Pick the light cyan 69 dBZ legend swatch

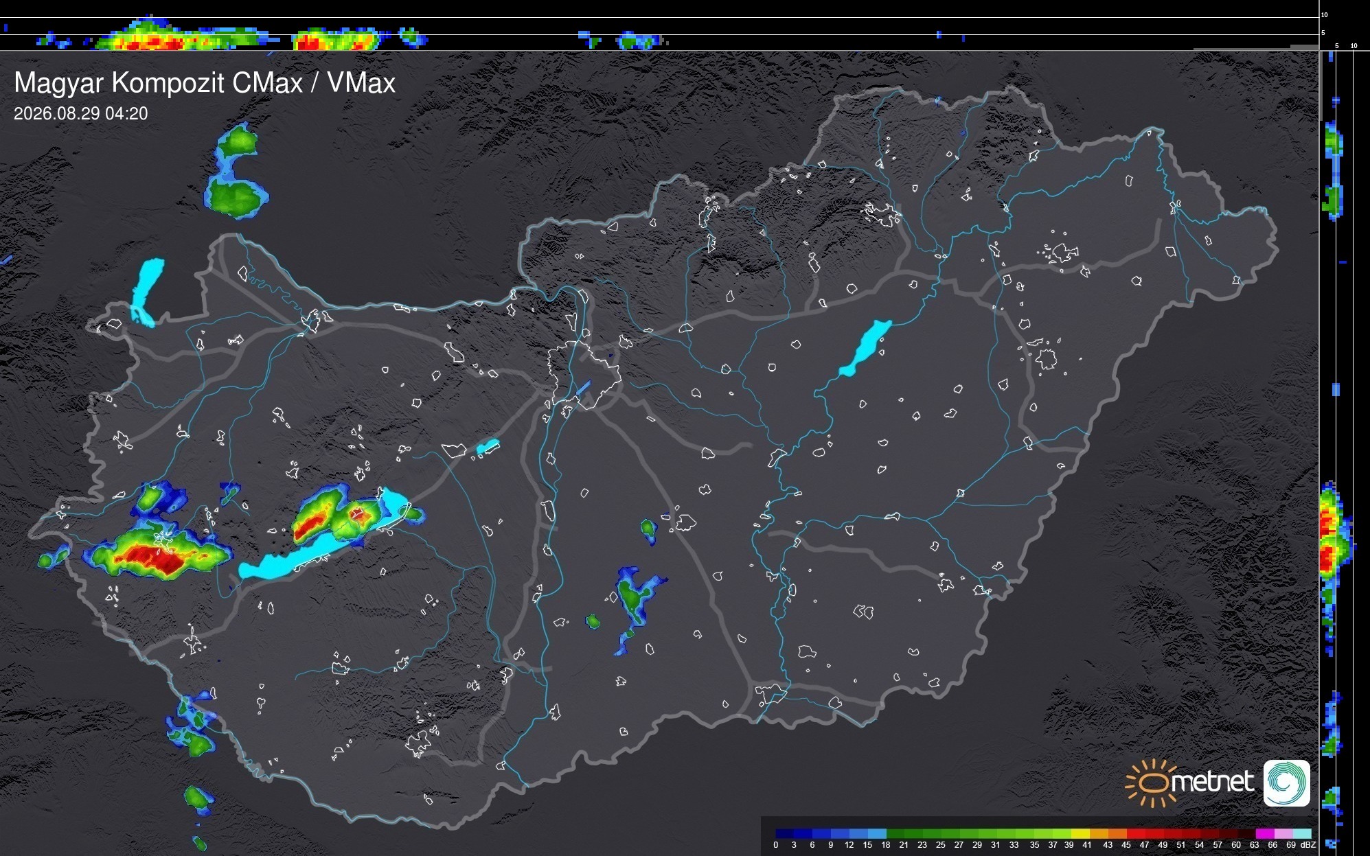point(1302,833)
